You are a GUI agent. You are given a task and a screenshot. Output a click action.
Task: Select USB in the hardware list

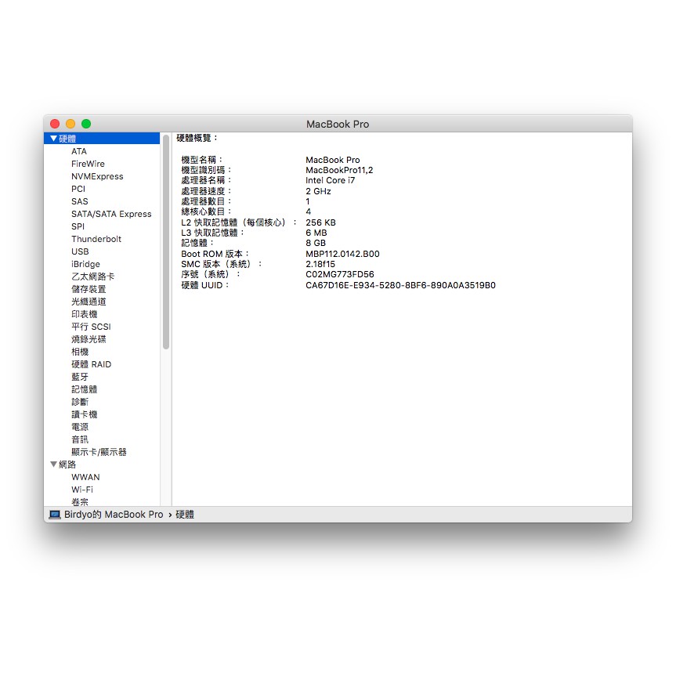tap(80, 251)
